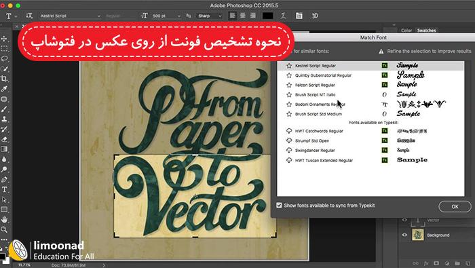Click the Create Warped Text icon
This screenshot has width=475, height=268.
point(283,16)
